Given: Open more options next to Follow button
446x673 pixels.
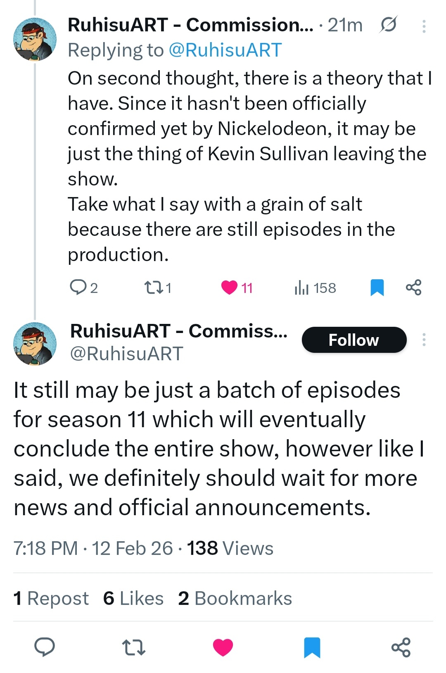Looking at the screenshot, I should pos(424,340).
